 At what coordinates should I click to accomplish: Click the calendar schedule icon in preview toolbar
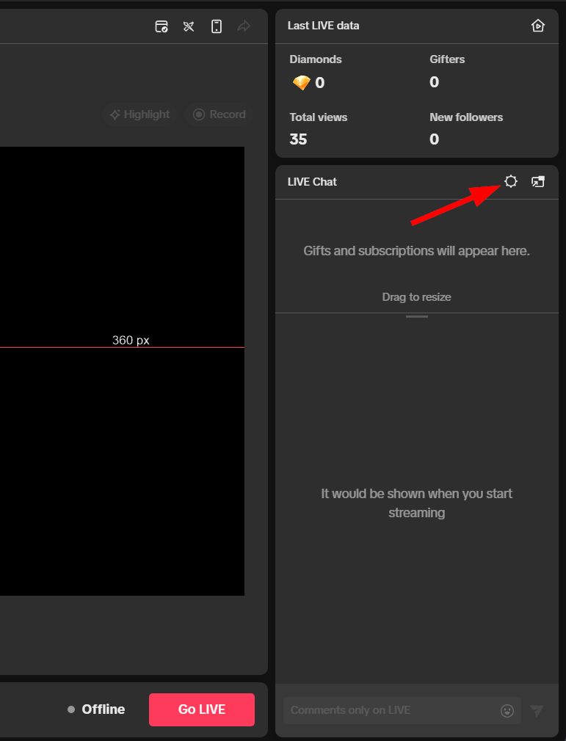pos(162,26)
